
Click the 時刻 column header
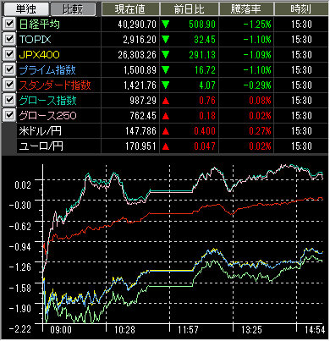[301, 9]
